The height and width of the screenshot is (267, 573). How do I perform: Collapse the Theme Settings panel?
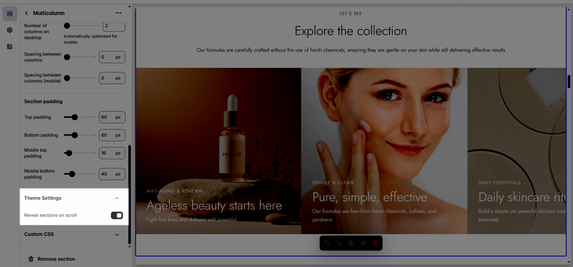[x=117, y=198]
